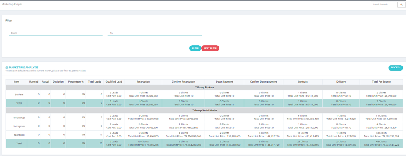Click the Marketing Analysis breadcrumb title
This screenshot has height=156, width=406.
[x=12, y=4]
